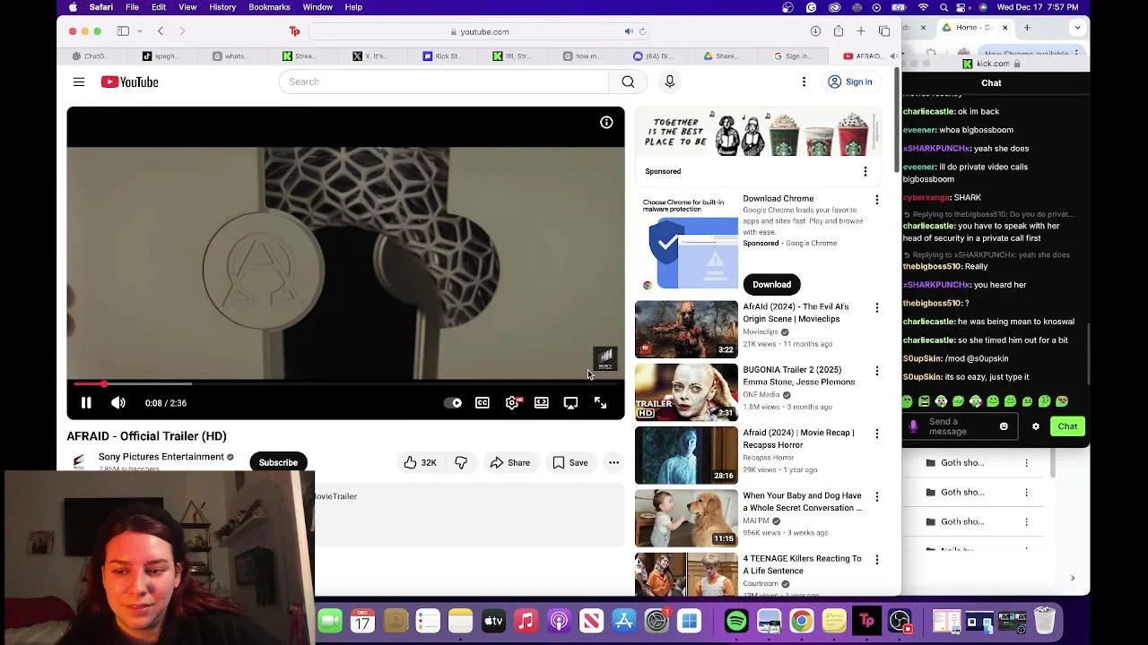The width and height of the screenshot is (1148, 645).
Task: Focus the YouTube search field
Action: (x=444, y=82)
